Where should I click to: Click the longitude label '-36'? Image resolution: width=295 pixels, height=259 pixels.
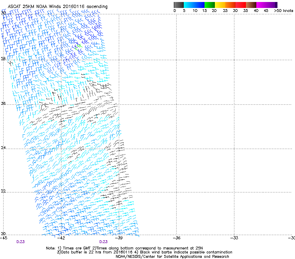(x=177, y=238)
